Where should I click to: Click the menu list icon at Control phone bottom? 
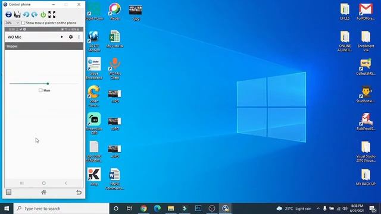[8, 193]
